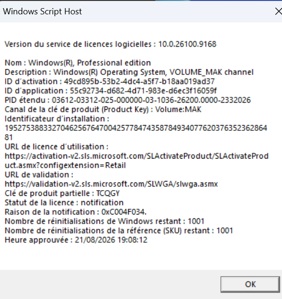The image size is (282, 299).
Task: Click the activation-v2.sls.microsoft.com URL
Action: [136, 156]
